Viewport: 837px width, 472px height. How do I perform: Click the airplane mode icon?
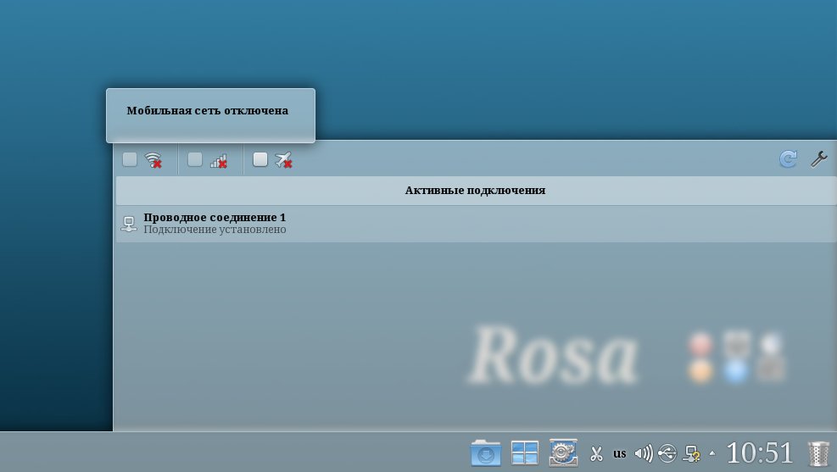tap(283, 160)
